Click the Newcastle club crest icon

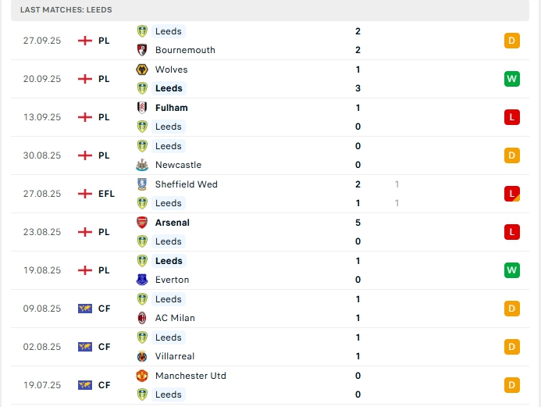(x=142, y=165)
